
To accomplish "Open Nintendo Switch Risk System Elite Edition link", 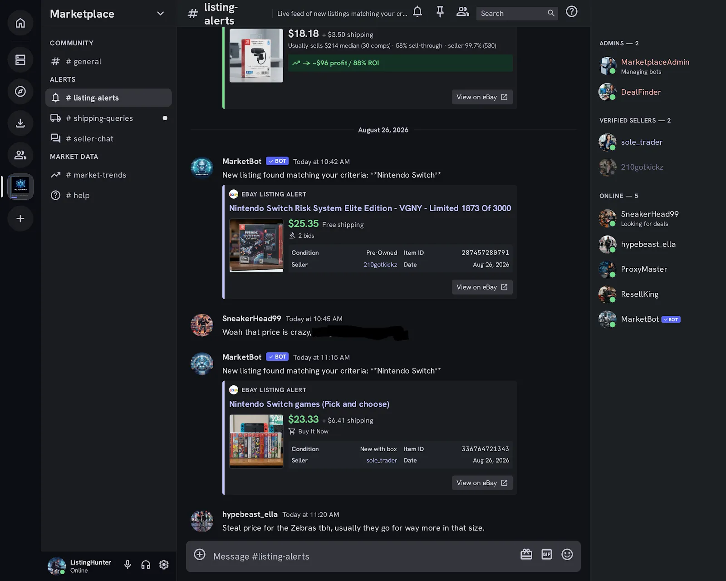I will [370, 208].
